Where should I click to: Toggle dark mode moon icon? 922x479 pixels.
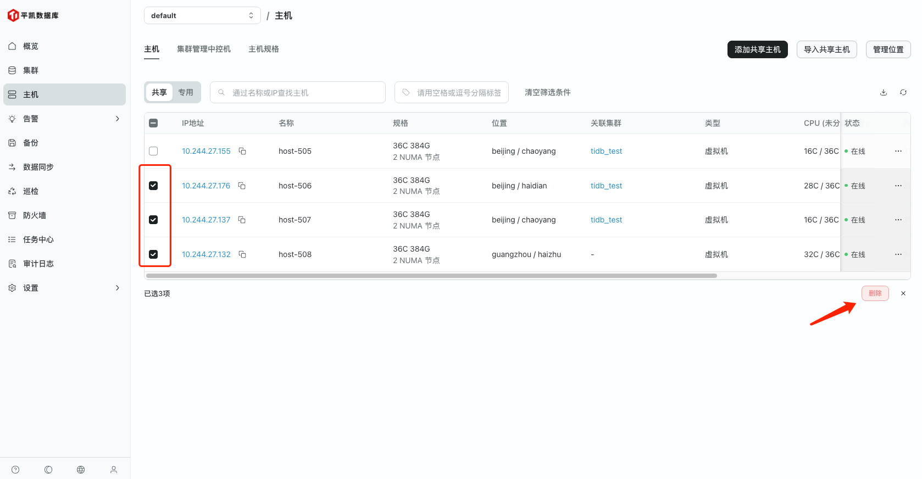pos(48,470)
